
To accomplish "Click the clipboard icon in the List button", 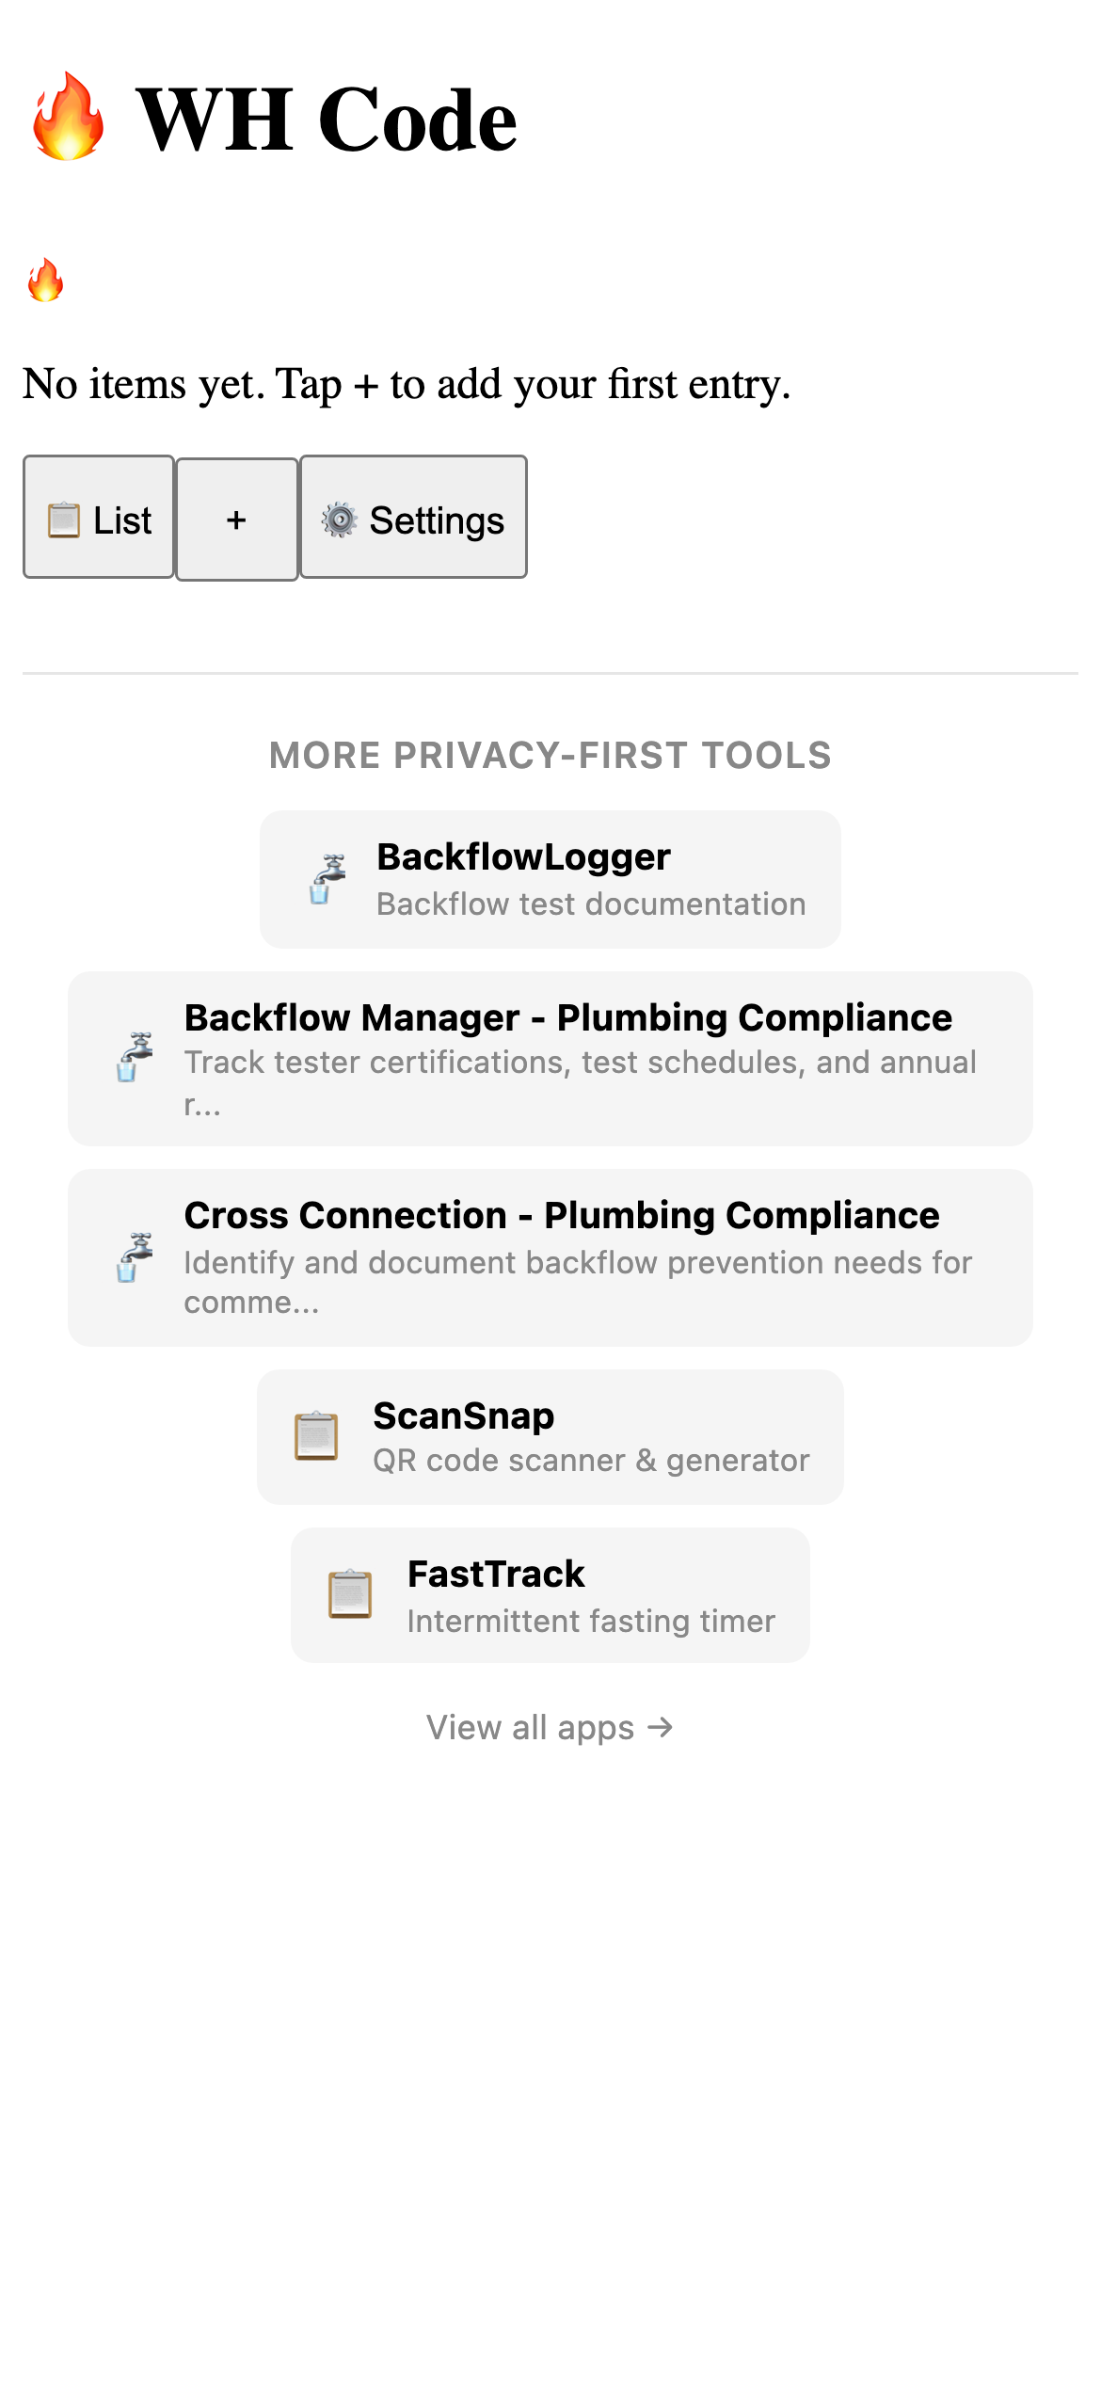I will pyautogui.click(x=64, y=519).
